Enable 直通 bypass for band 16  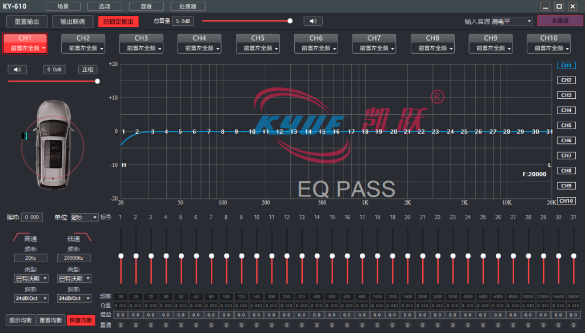[347, 325]
